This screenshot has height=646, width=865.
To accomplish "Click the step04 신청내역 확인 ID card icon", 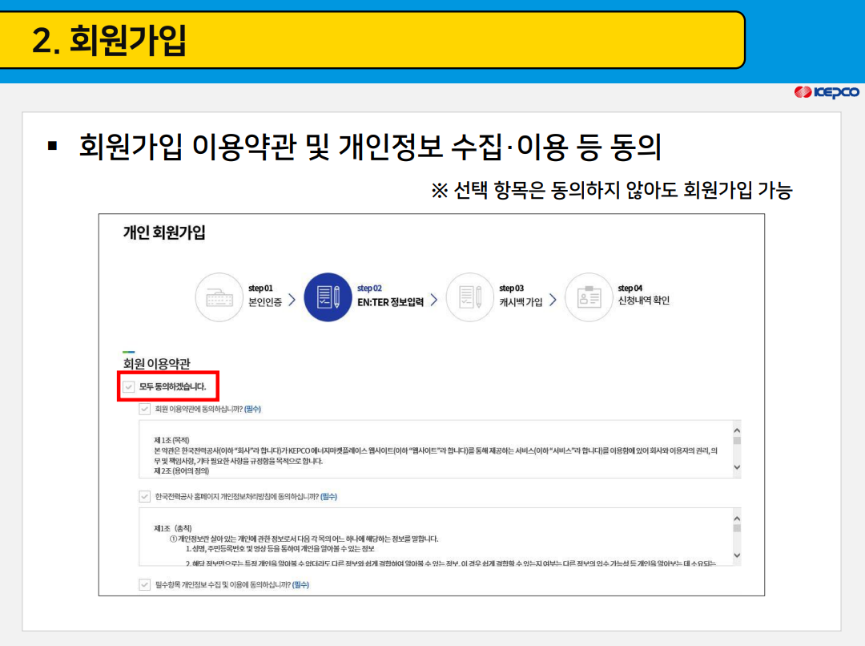I will click(589, 297).
